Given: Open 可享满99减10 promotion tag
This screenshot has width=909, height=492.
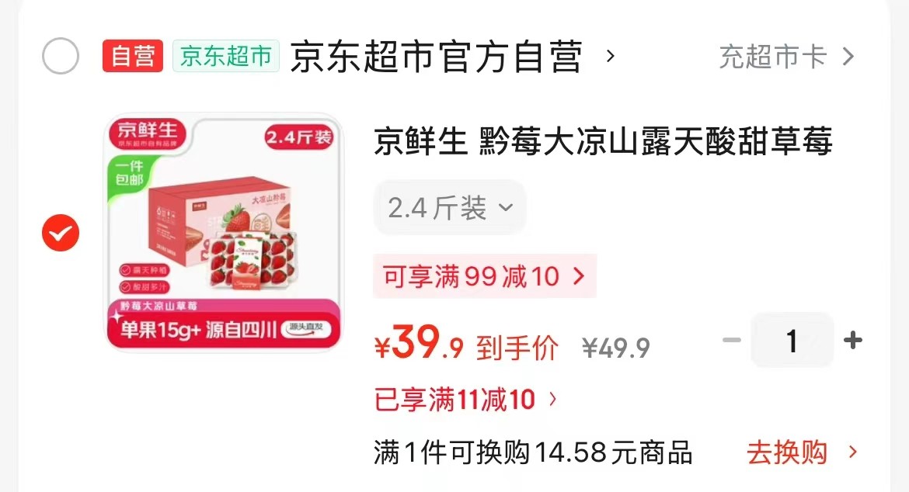Looking at the screenshot, I should [485, 276].
